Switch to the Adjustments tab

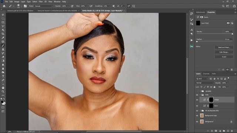(x=200, y=12)
